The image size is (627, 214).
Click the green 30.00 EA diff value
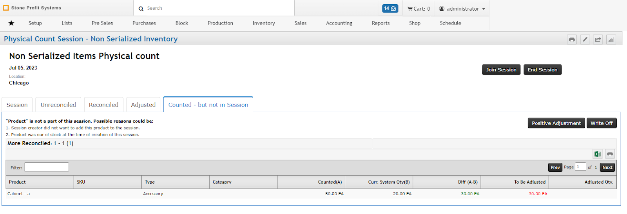click(470, 194)
